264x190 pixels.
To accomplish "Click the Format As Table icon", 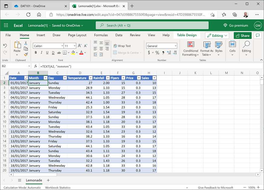I will [207, 45].
